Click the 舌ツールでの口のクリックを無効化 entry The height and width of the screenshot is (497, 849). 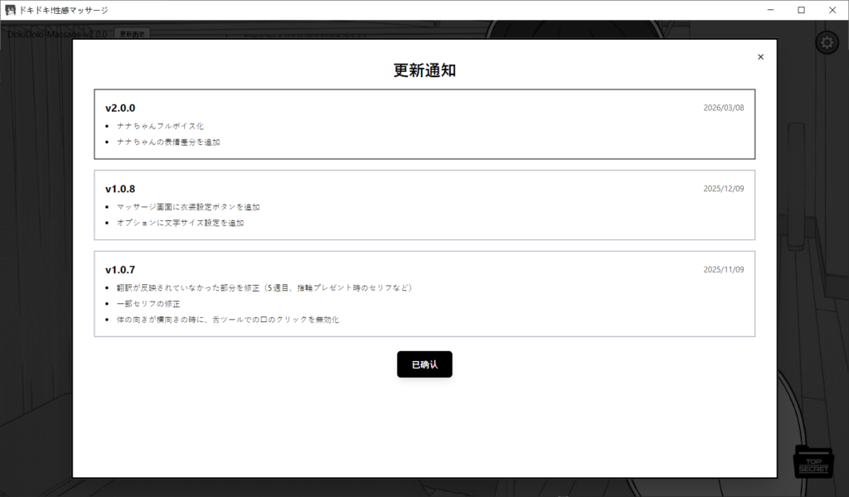click(x=228, y=320)
